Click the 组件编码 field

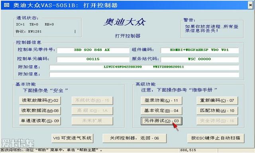click(x=200, y=50)
